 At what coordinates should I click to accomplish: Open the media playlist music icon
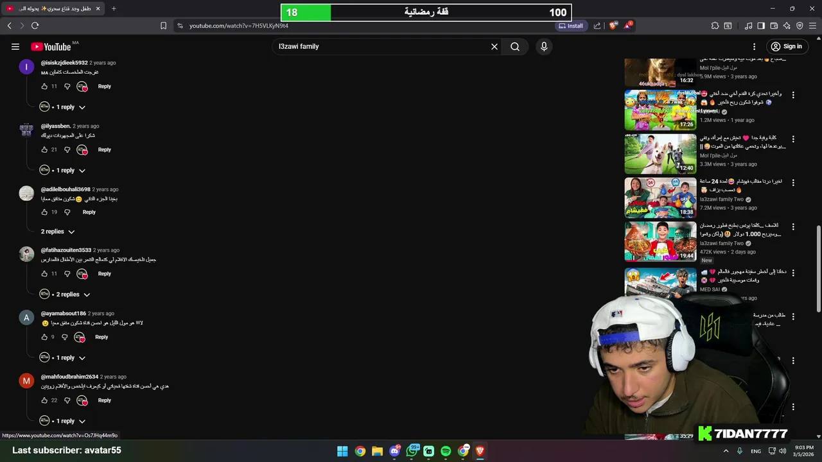pyautogui.click(x=748, y=26)
